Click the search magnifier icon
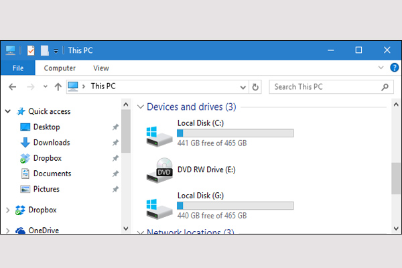 [385, 86]
